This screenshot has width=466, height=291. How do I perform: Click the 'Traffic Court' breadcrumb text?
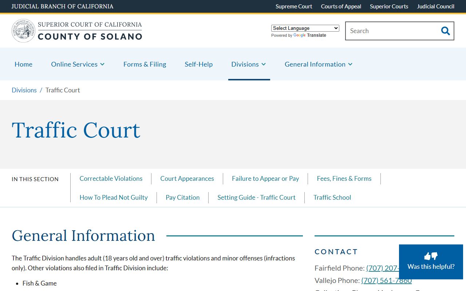[63, 90]
